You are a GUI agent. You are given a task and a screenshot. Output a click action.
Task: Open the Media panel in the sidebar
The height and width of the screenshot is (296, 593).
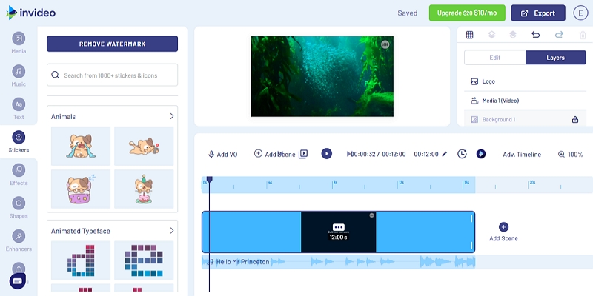click(19, 43)
